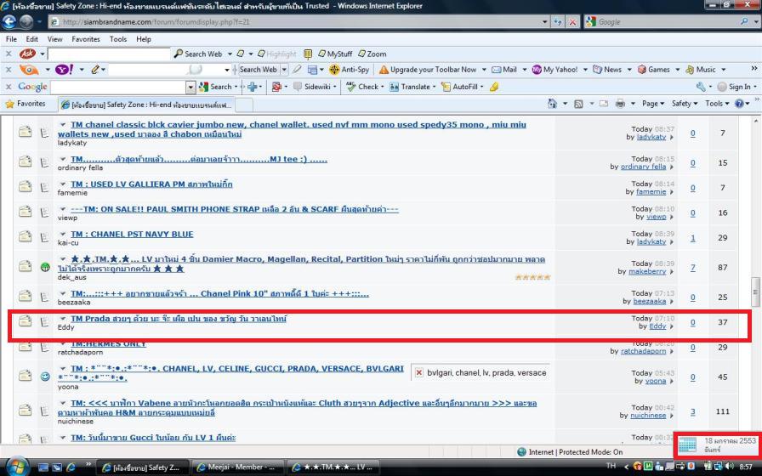Click the Ask MyStuff button

[335, 54]
